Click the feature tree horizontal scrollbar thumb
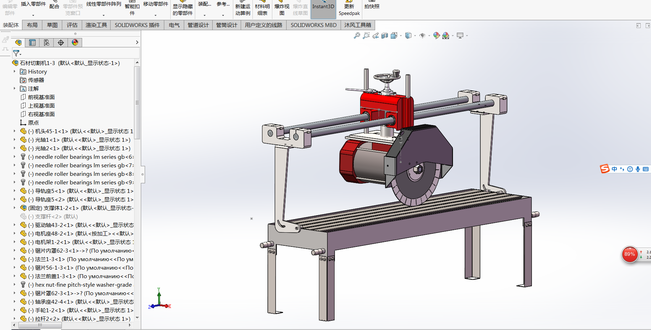Image resolution: width=651 pixels, height=330 pixels. [x=40, y=325]
